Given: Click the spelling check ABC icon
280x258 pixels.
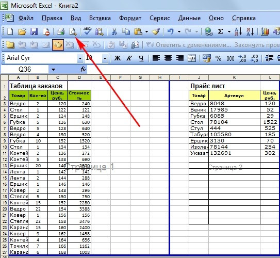Looking at the screenshot, I should point(87,31).
